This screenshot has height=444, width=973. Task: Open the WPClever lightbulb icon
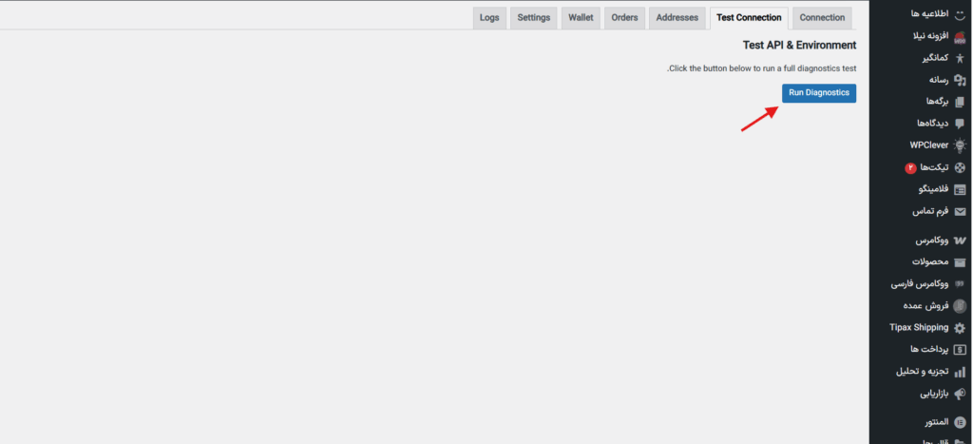pyautogui.click(x=960, y=145)
